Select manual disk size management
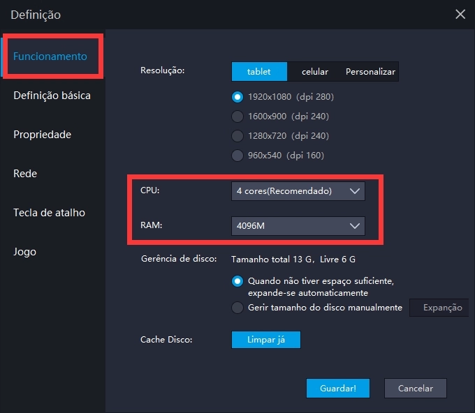This screenshot has width=475, height=413. [x=237, y=308]
